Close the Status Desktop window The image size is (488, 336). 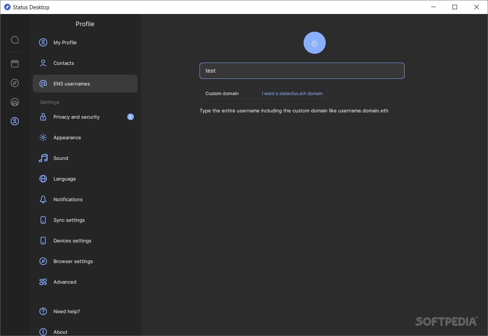point(477,7)
